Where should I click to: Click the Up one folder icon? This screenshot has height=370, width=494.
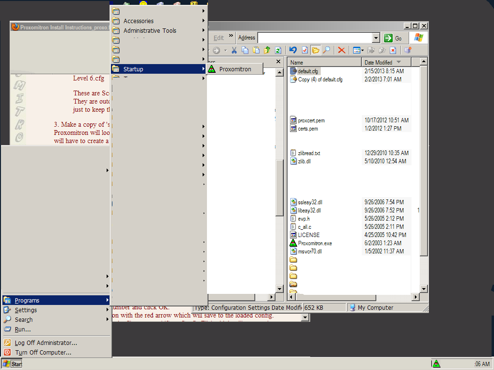click(267, 50)
